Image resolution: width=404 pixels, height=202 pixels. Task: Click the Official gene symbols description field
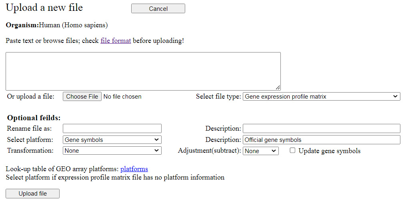(x=321, y=140)
